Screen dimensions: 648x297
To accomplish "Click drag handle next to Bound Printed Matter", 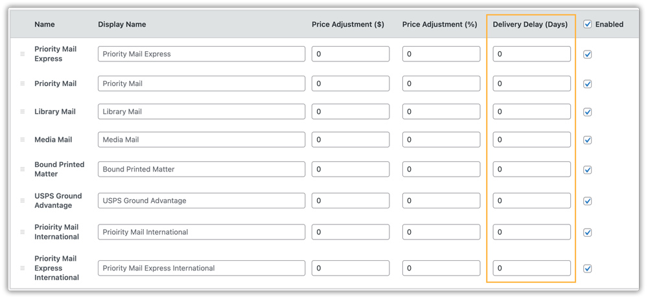I will coord(23,170).
